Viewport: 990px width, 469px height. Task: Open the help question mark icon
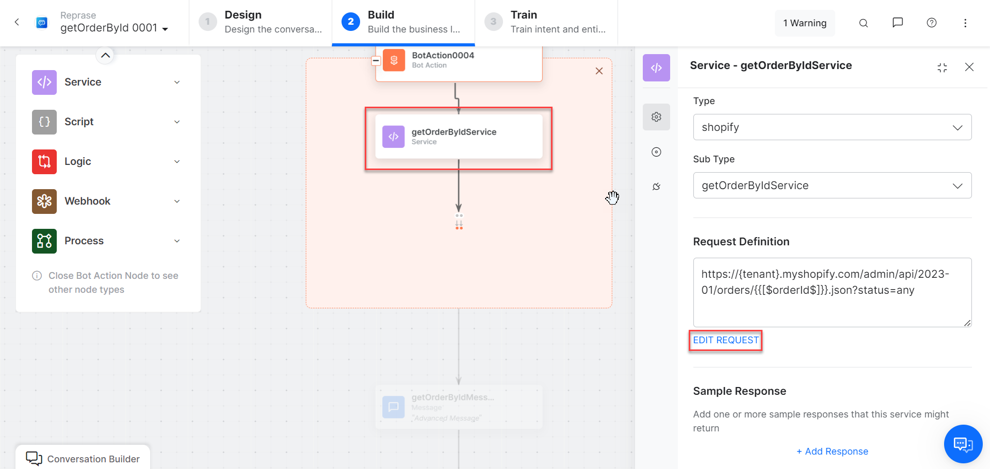pos(931,23)
